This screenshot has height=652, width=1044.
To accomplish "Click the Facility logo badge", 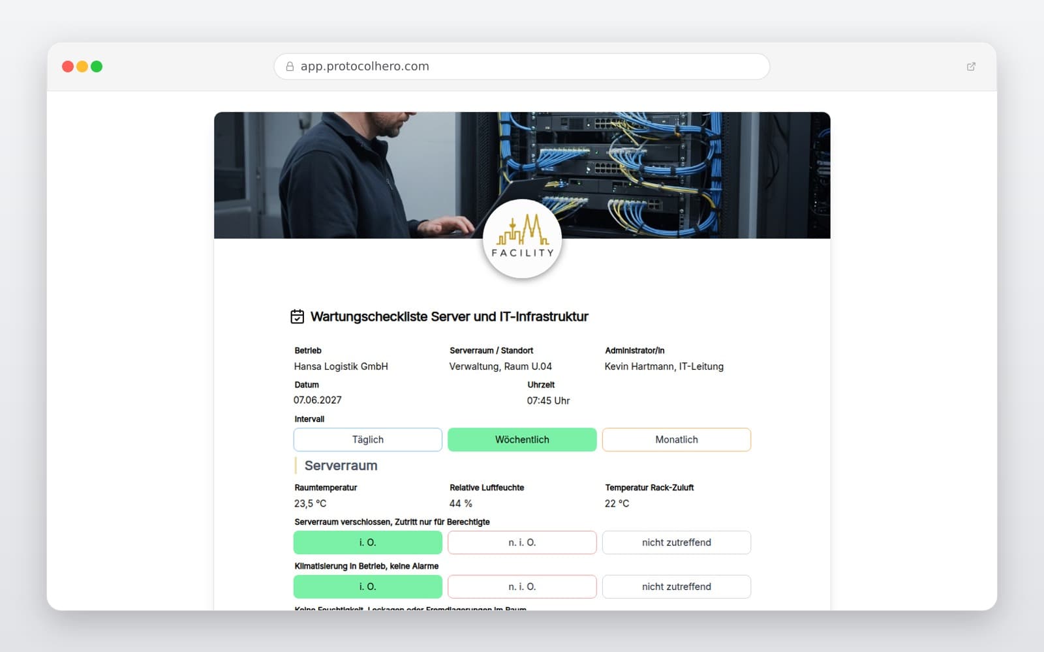I will (x=522, y=239).
